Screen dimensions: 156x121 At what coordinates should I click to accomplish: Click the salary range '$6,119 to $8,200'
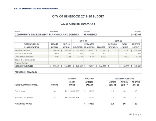click(x=72, y=91)
